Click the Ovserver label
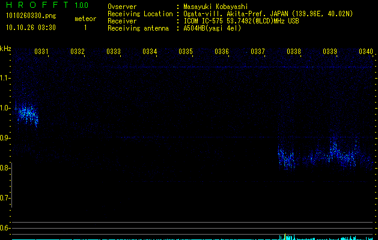 pyautogui.click(x=122, y=7)
